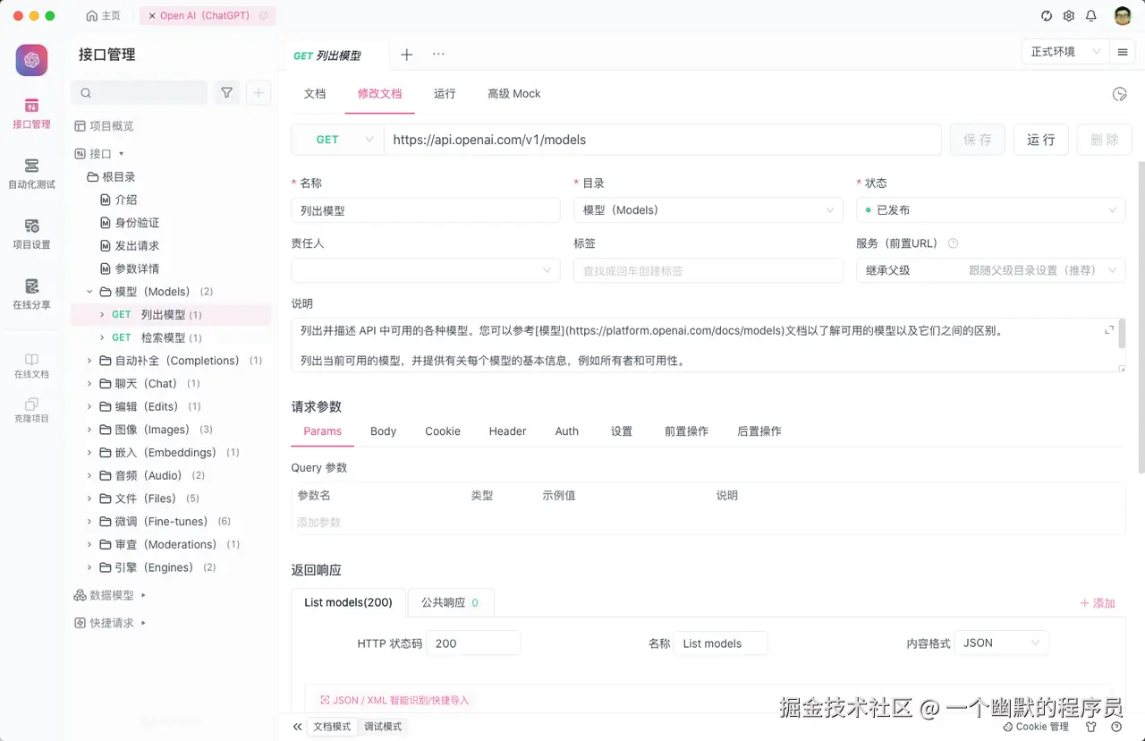Open settings gear in title bar
This screenshot has width=1145, height=741.
pyautogui.click(x=1069, y=16)
